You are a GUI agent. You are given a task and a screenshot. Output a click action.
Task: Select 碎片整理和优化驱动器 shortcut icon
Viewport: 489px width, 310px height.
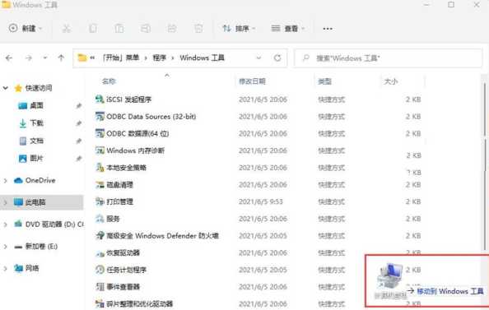click(x=100, y=303)
